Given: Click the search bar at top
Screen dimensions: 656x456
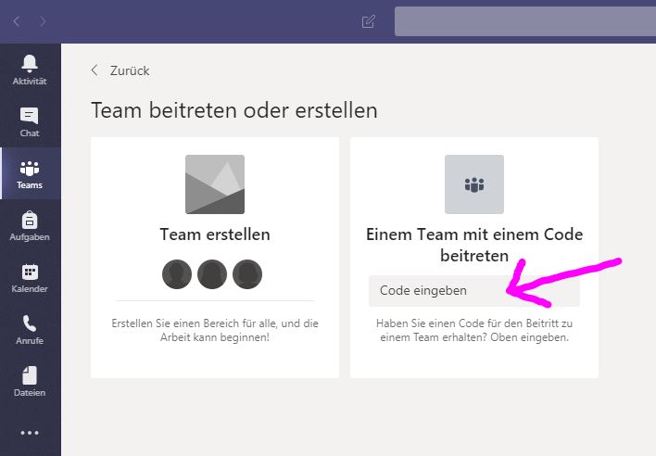Looking at the screenshot, I should coord(525,21).
